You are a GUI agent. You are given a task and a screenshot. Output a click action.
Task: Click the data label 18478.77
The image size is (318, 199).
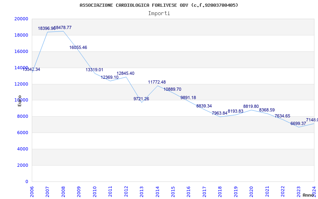tap(63, 27)
